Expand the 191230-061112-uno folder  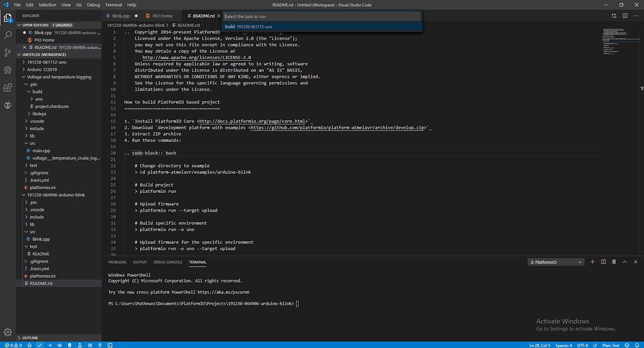coord(47,62)
